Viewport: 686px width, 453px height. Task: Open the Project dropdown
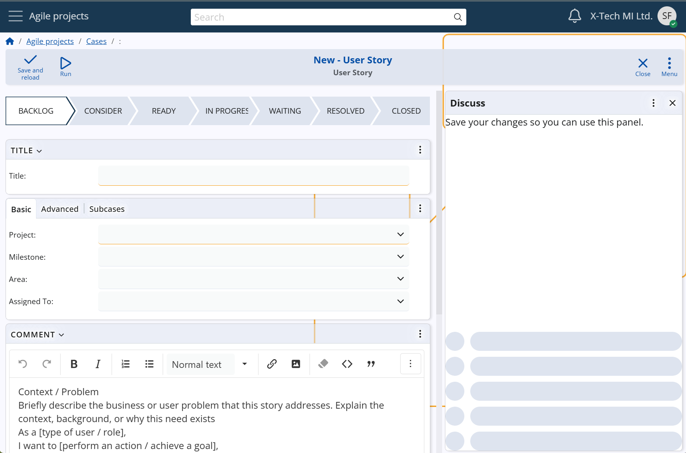(253, 234)
